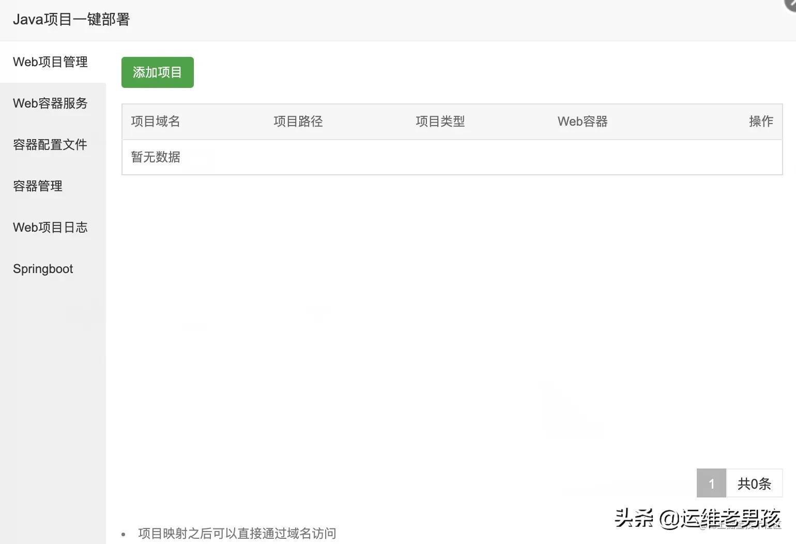Click the 暂无数据 empty table row
Viewport: 796px width, 544px height.
tap(155, 157)
